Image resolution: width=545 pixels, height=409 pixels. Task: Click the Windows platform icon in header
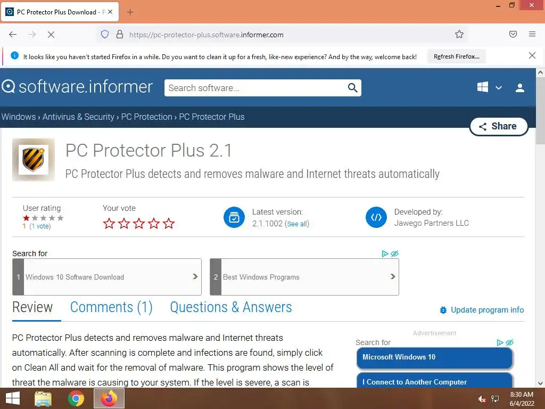coord(482,87)
